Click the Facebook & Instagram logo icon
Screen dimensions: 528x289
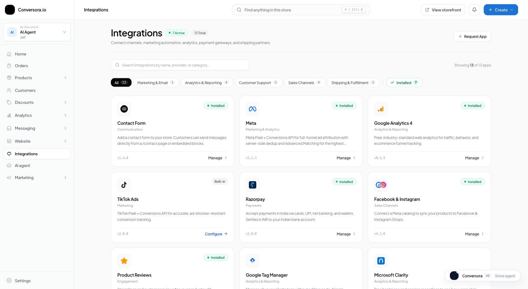(x=381, y=185)
